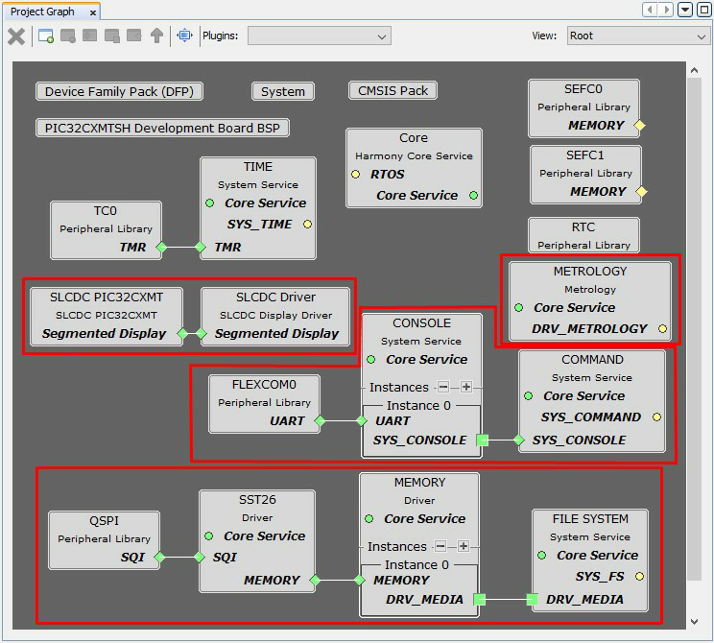Click the COMMAND Core Service green port

528,396
